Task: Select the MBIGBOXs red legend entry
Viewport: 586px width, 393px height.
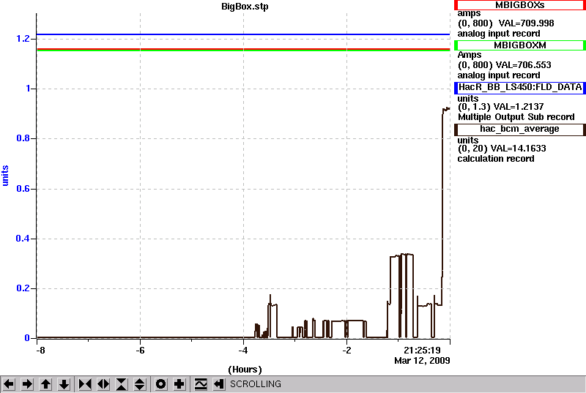Action: point(520,5)
